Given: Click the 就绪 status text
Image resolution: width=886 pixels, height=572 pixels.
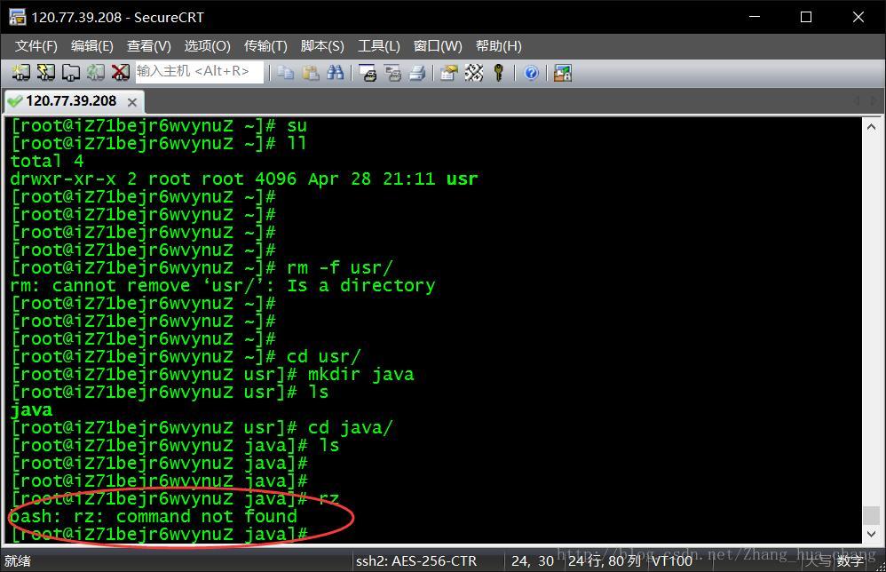Looking at the screenshot, I should point(18,560).
